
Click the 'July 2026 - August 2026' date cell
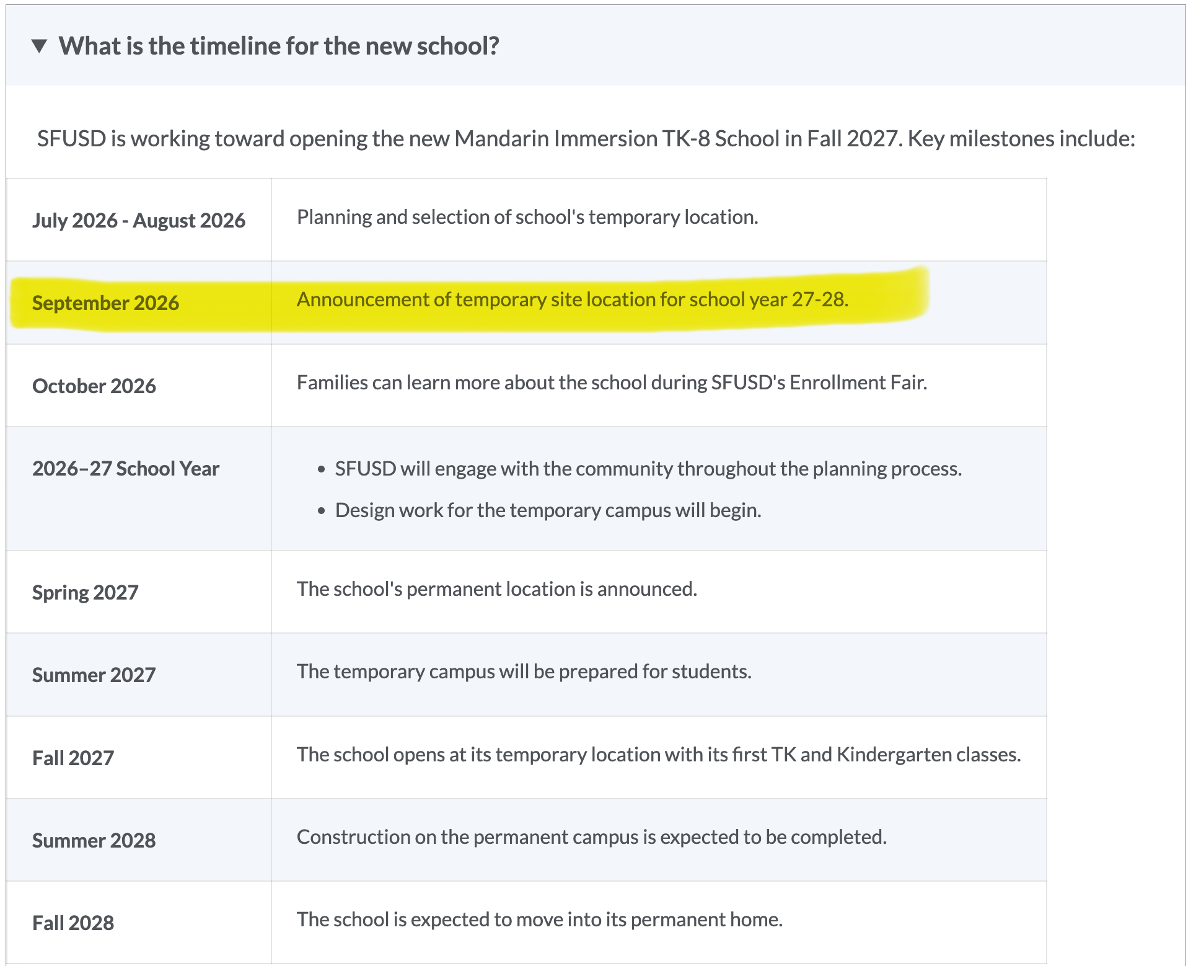139,220
